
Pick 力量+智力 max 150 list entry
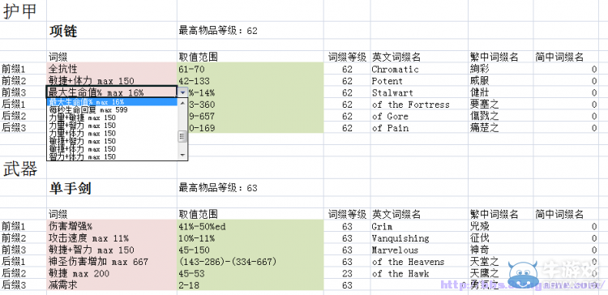pyautogui.click(x=113, y=125)
